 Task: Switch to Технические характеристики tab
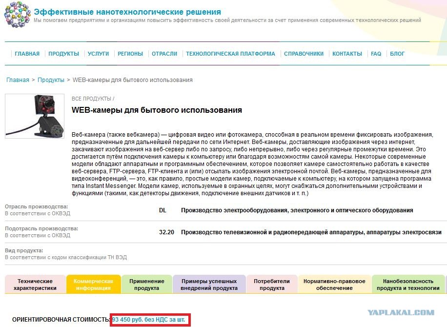click(x=35, y=285)
